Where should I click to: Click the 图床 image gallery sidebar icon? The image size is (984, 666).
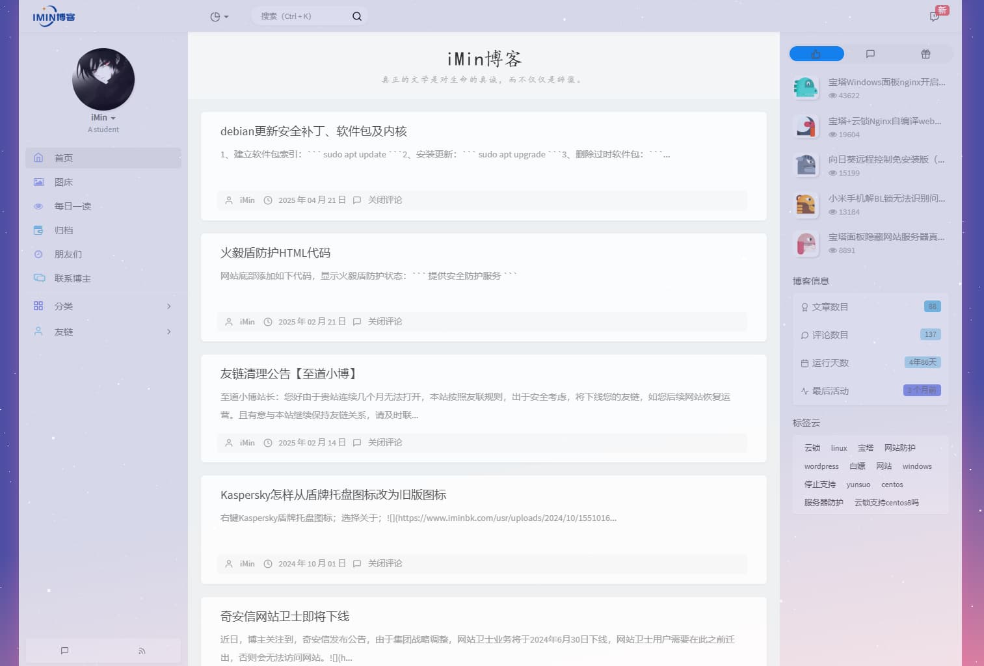[38, 182]
